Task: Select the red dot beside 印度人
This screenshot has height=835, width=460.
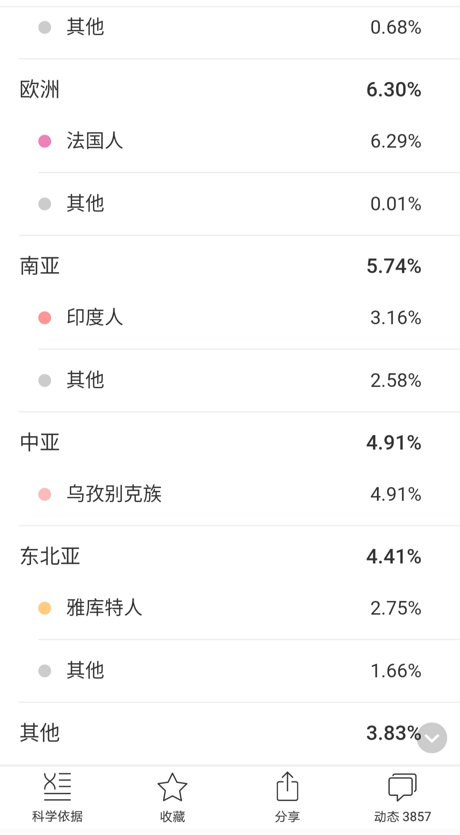Action: click(x=45, y=318)
